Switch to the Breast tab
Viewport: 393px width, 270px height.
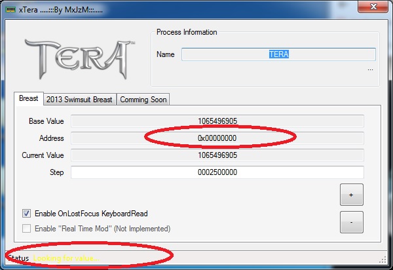click(28, 99)
